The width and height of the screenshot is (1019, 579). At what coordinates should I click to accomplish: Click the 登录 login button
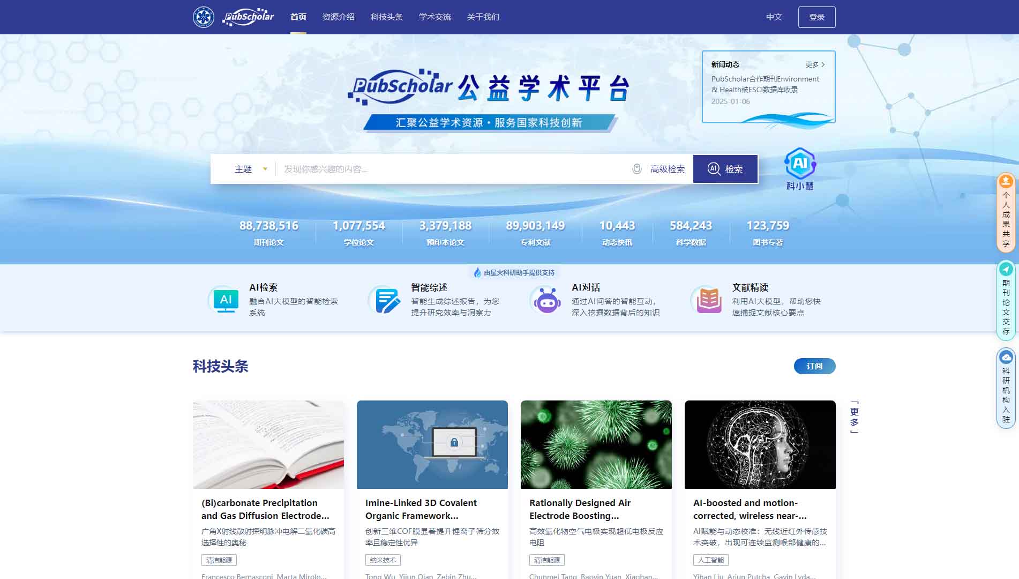[816, 17]
